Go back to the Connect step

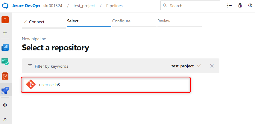tap(44, 22)
